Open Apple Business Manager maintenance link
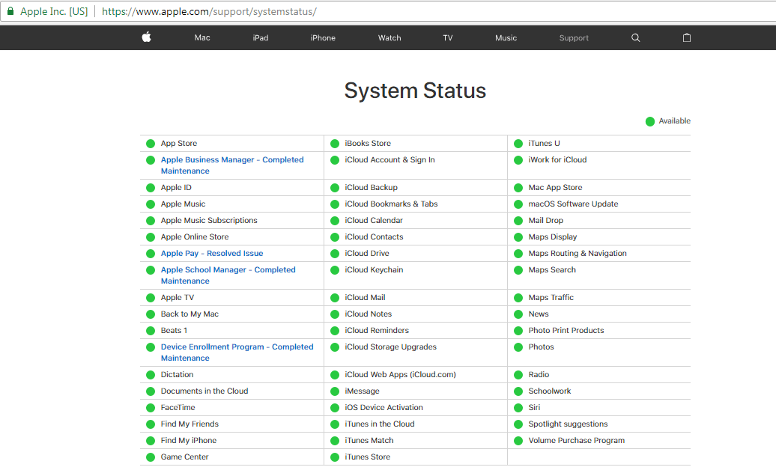Viewport: 776px width, 473px height. [232, 160]
